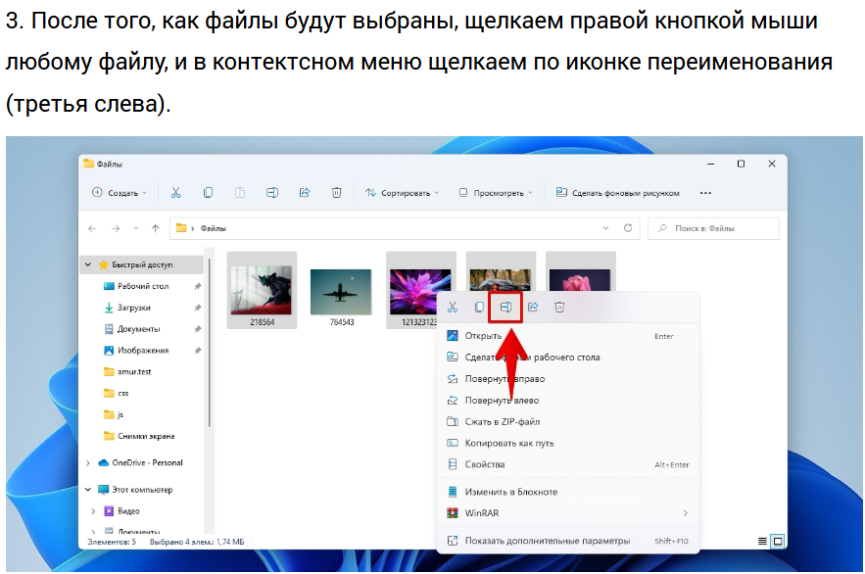Expand the OneDrive - Personal tree node

point(88,463)
